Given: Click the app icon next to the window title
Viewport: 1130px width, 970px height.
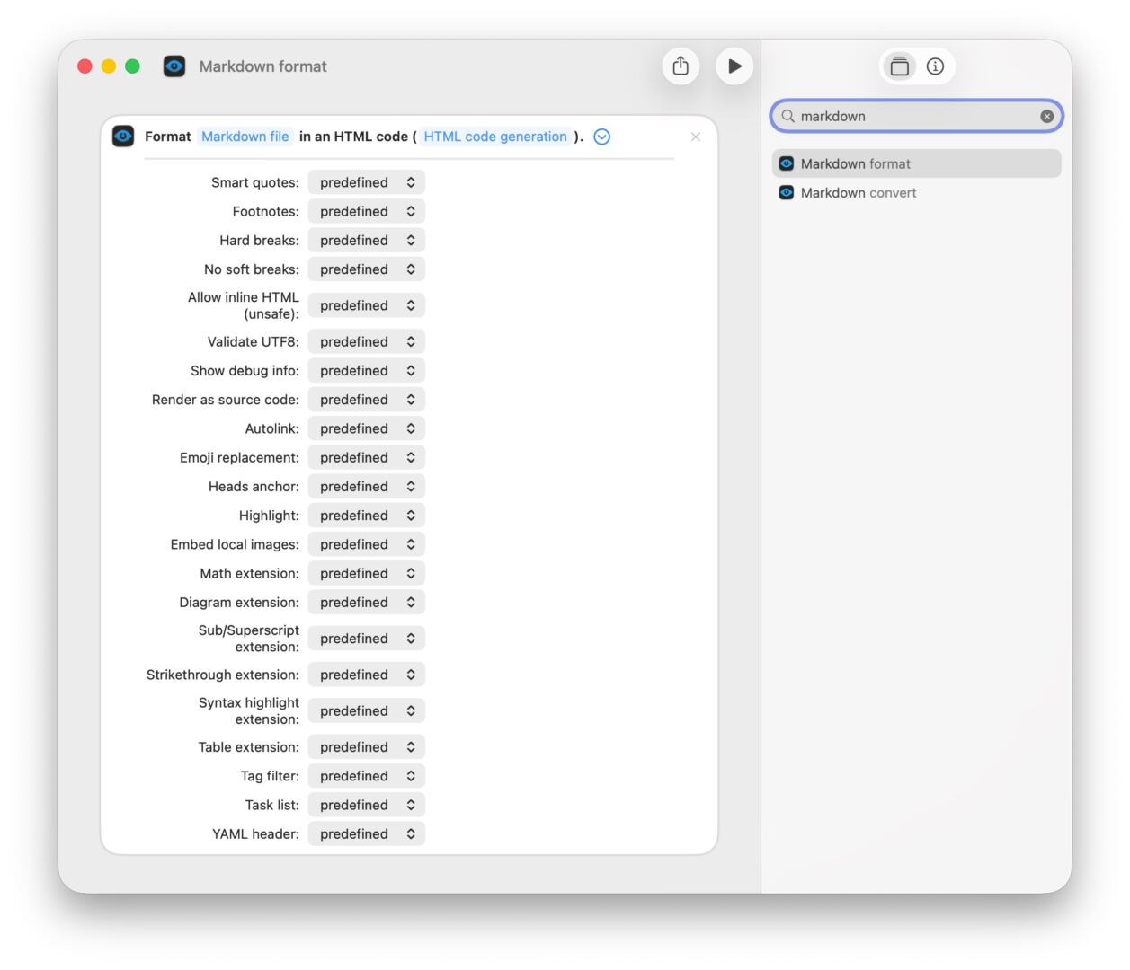Looking at the screenshot, I should 174,66.
